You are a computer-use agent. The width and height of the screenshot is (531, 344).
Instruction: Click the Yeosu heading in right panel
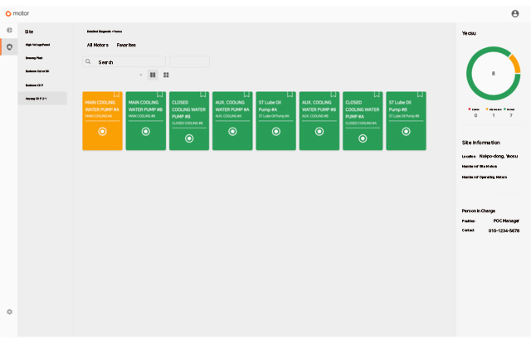click(469, 33)
